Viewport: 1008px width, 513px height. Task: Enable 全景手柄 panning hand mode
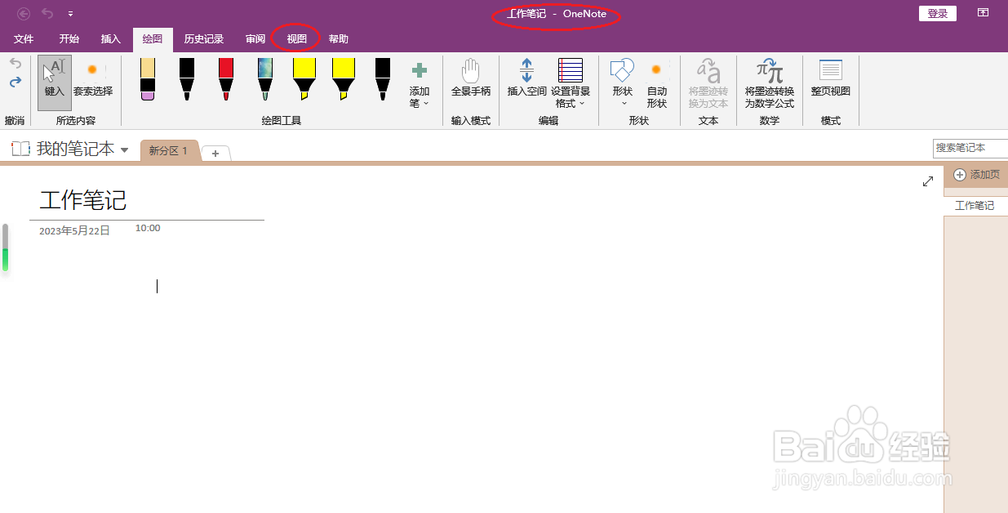point(471,78)
